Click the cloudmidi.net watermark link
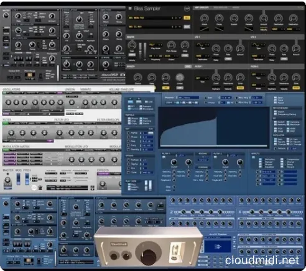Viewport: 306px width, 271px height. [x=262, y=260]
